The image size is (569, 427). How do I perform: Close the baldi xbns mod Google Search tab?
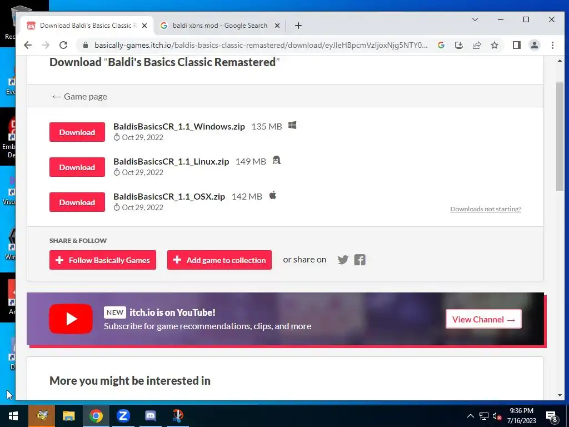[277, 26]
